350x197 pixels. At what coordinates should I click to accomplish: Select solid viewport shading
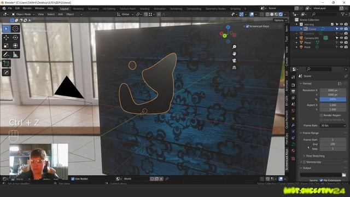[272, 14]
